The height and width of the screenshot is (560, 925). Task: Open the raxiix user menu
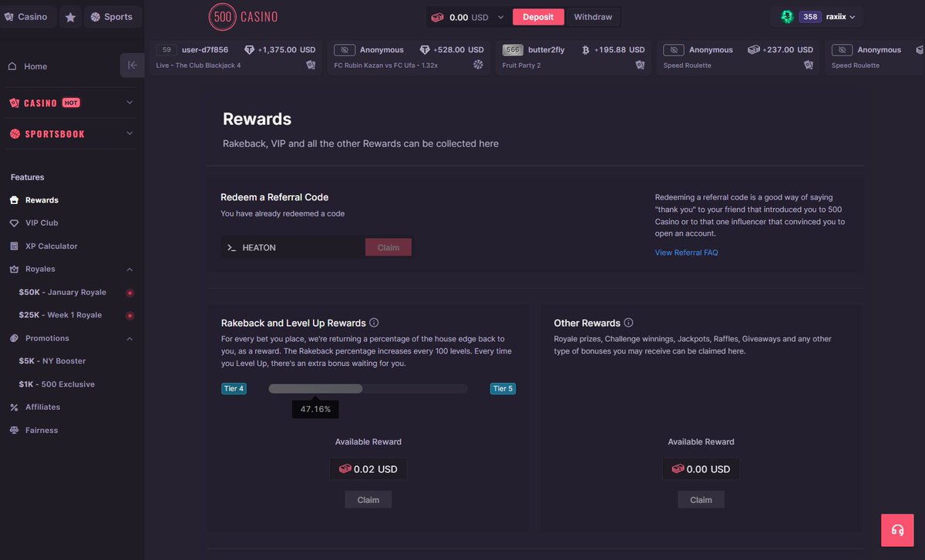click(841, 17)
